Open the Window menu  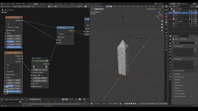click(x=18, y=4)
